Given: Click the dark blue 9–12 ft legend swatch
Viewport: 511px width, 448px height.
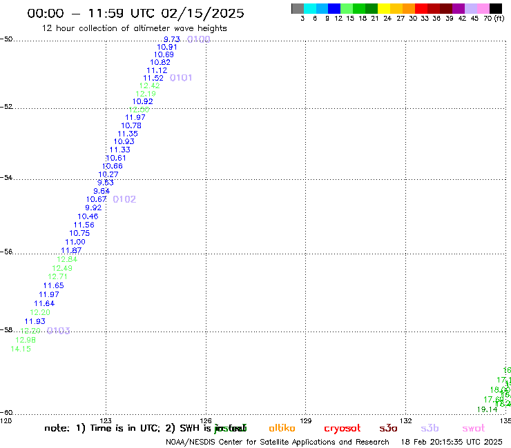Looking at the screenshot, I should (x=334, y=8).
